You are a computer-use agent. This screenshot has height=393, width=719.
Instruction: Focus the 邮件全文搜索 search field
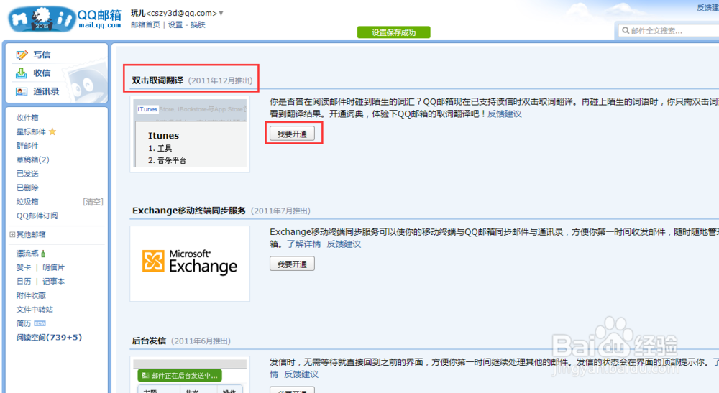[669, 31]
